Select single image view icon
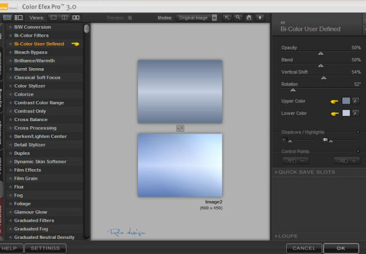 [53, 17]
